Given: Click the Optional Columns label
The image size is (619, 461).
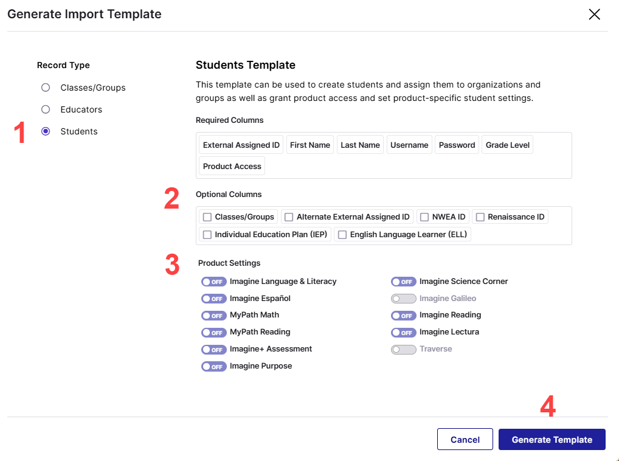Looking at the screenshot, I should click(x=229, y=194).
